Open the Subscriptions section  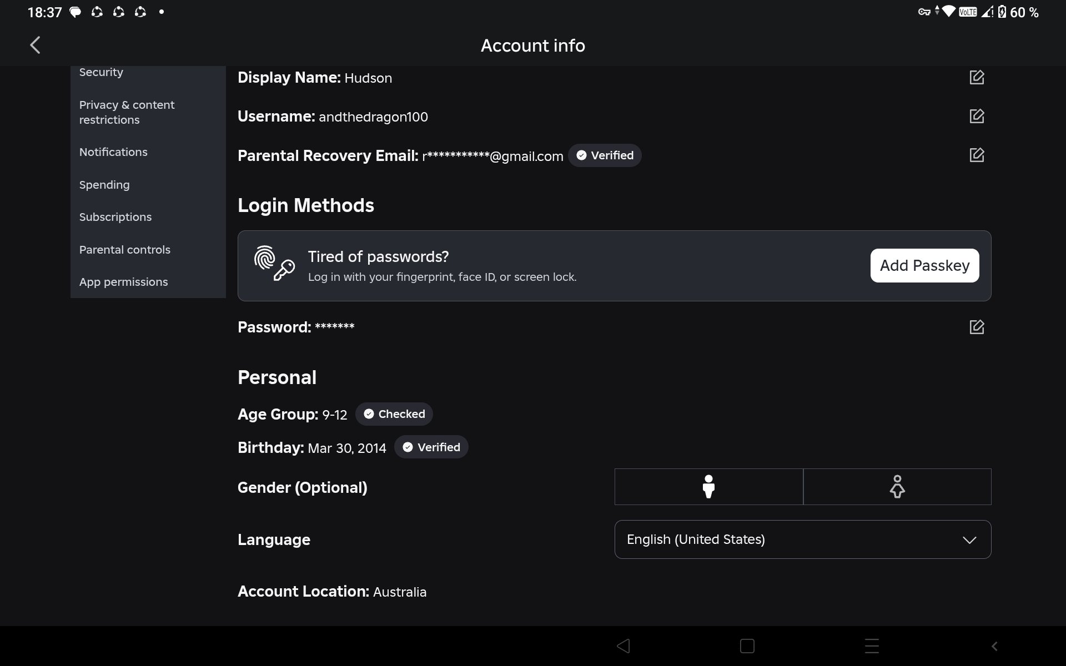point(115,217)
